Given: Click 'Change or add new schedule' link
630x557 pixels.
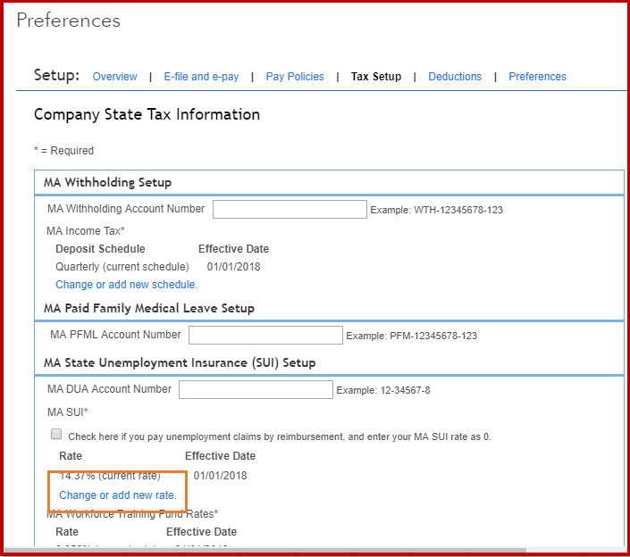Looking at the screenshot, I should tap(126, 285).
